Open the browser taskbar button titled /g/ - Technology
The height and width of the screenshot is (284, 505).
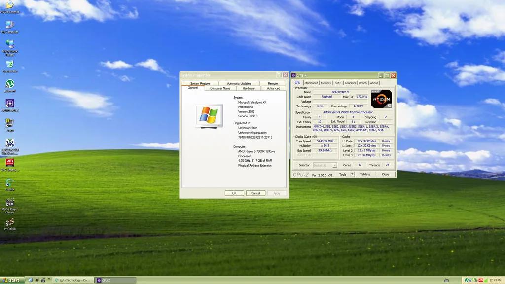[x=72, y=280]
